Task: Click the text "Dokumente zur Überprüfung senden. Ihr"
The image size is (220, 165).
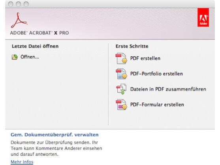Action: [x=54, y=142]
